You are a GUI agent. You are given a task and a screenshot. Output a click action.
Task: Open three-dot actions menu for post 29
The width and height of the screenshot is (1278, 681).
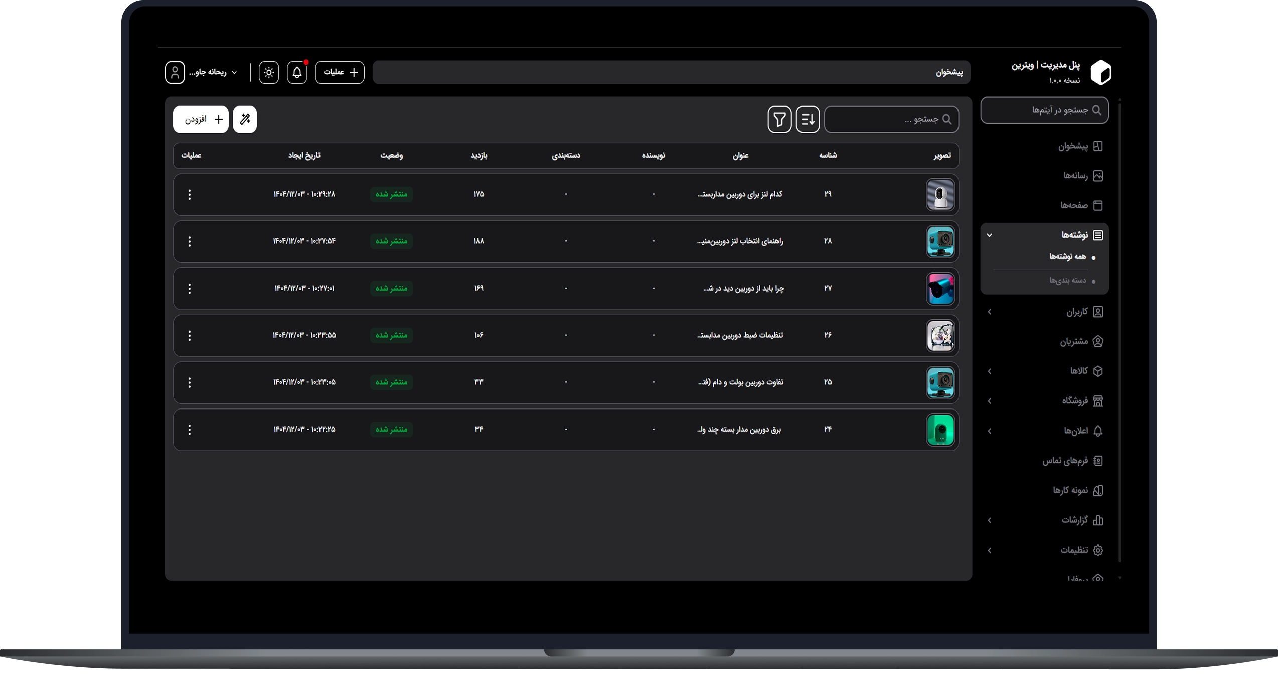[x=189, y=195]
